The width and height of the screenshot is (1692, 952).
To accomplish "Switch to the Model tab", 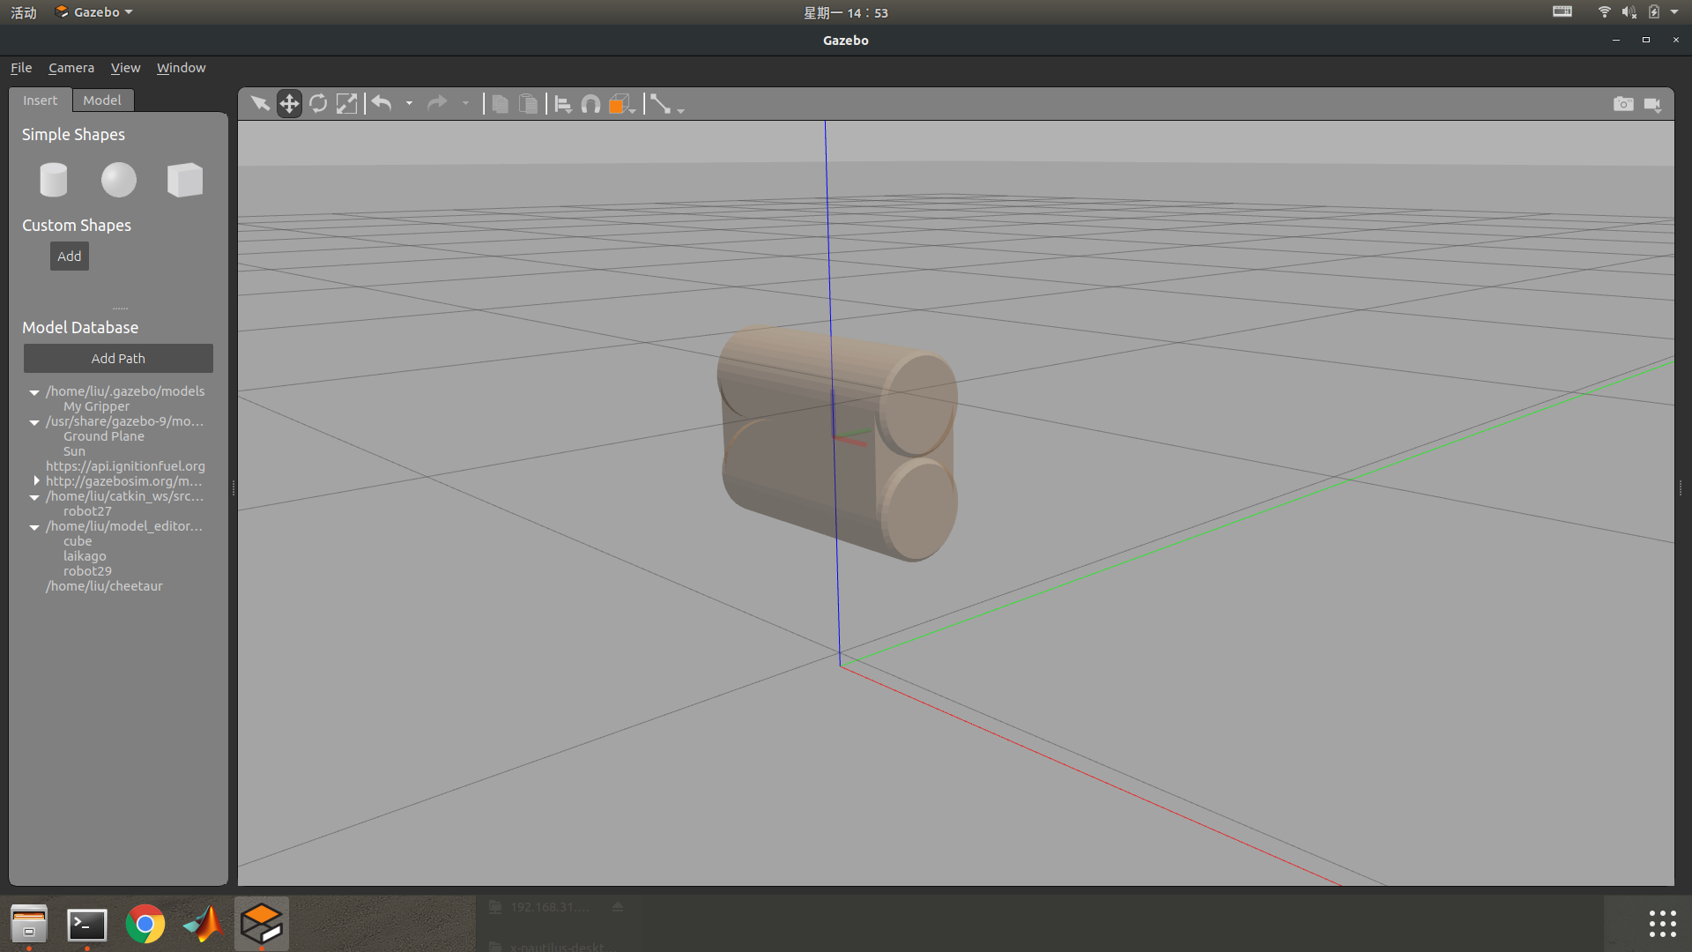I will (x=102, y=100).
